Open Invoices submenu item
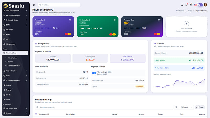 tap(10, 62)
